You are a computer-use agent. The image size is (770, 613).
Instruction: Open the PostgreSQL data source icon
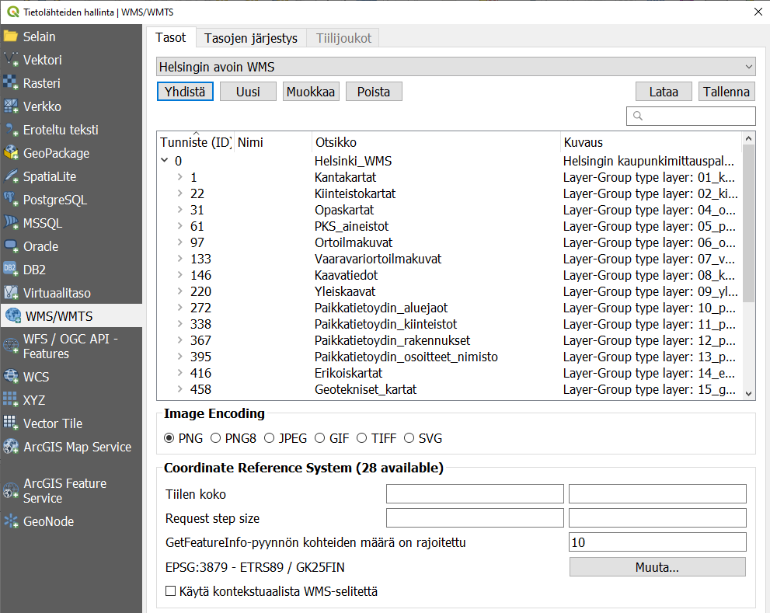[11, 200]
